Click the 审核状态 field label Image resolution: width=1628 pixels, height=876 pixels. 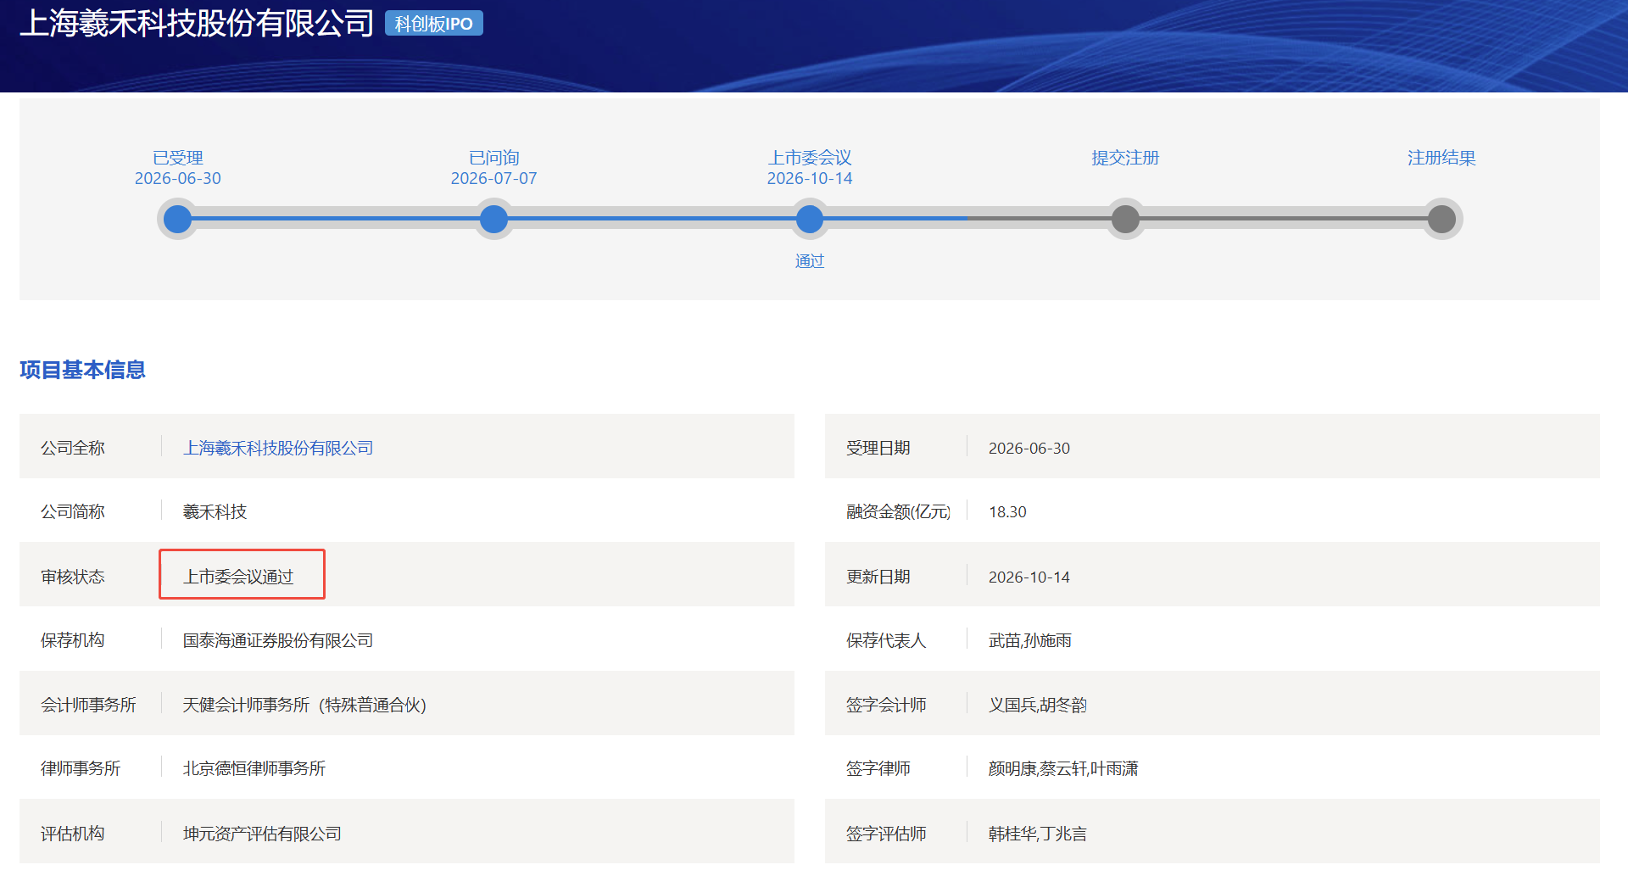click(x=73, y=577)
